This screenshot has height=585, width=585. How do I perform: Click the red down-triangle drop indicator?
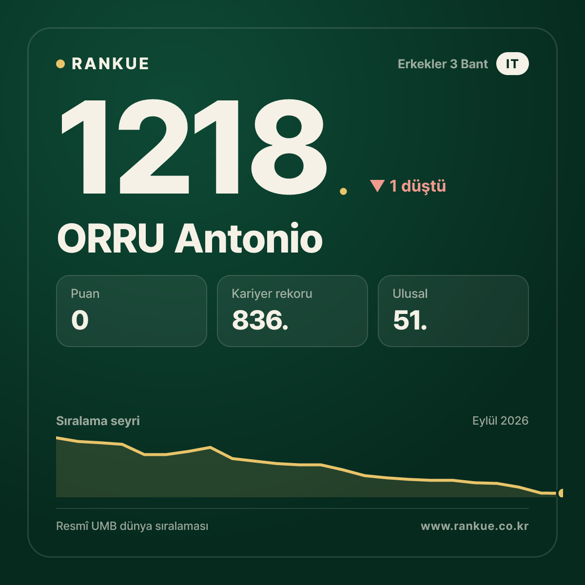click(377, 186)
